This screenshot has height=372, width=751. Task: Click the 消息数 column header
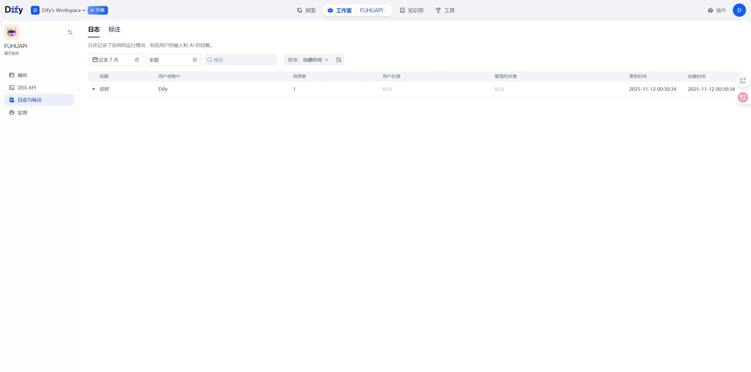300,76
